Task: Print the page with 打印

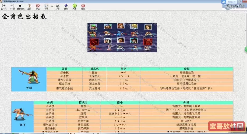Action: (58, 7)
